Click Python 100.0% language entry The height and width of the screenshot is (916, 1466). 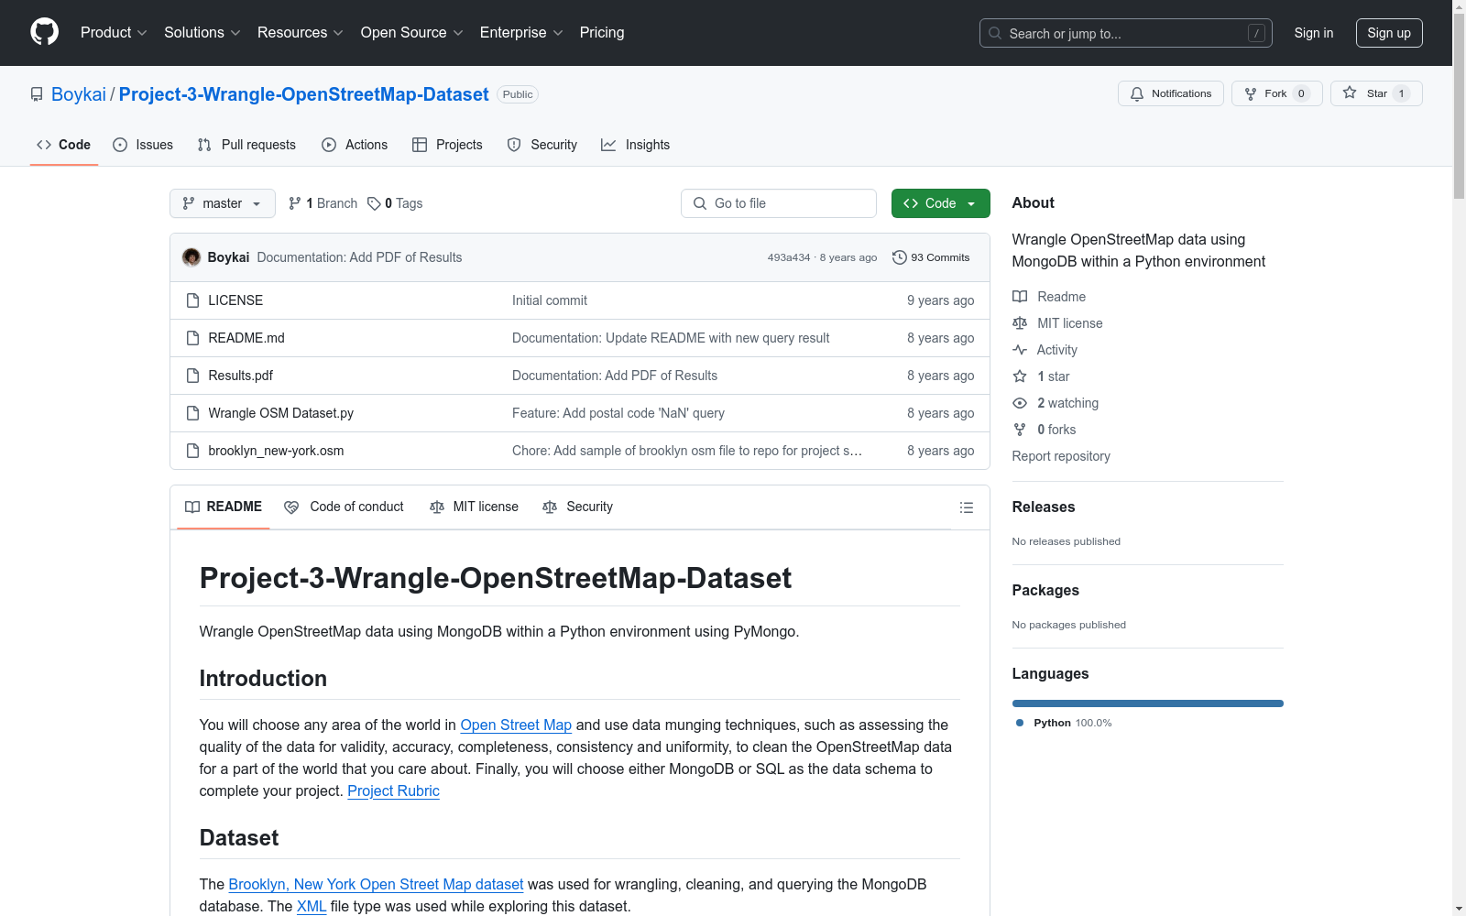[x=1064, y=723]
